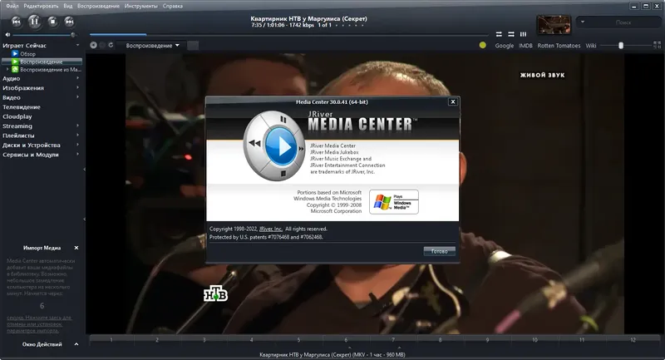Image resolution: width=665 pixels, height=360 pixels.
Task: Open the IMDB link
Action: (525, 46)
